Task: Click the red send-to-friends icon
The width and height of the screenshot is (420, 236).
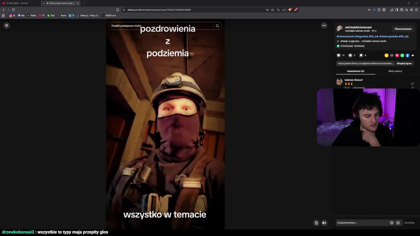Action: coord(397,55)
